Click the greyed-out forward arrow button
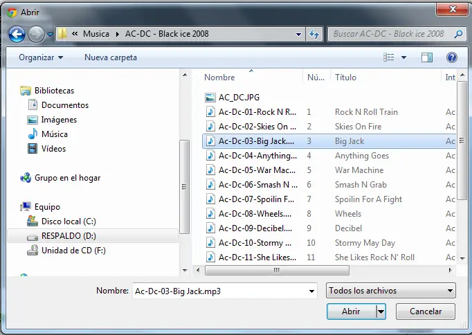472x335 pixels. pos(36,34)
